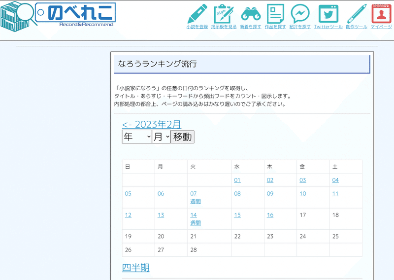394x280 pixels.
Task: Open the ranking for date 03
Action: pyautogui.click(x=302, y=180)
